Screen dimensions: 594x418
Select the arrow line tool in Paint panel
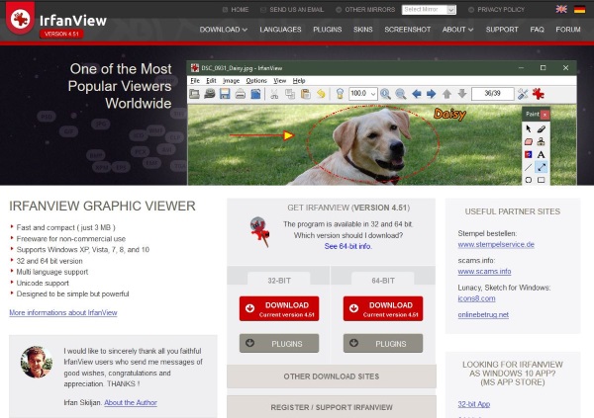(542, 167)
